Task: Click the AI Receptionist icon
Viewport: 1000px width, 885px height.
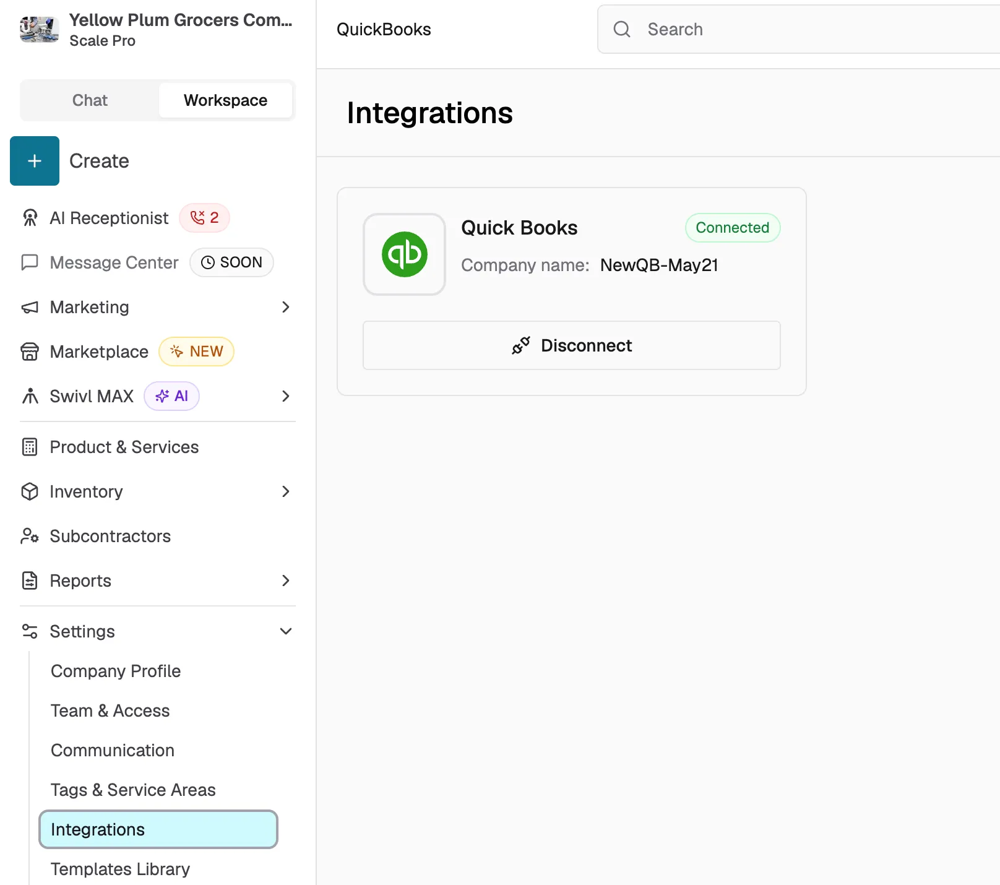Action: point(30,218)
